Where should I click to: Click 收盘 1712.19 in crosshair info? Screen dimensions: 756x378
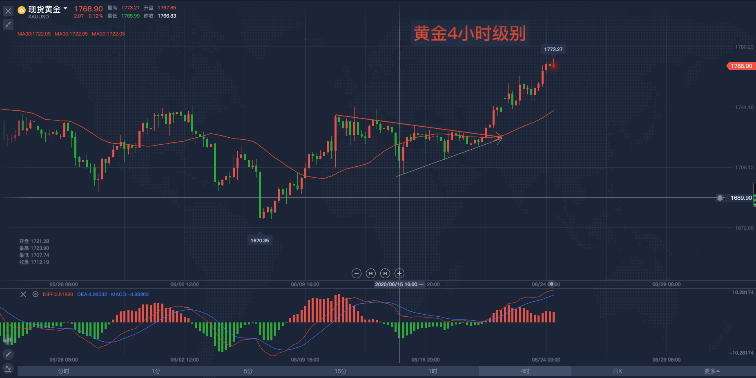pos(34,262)
